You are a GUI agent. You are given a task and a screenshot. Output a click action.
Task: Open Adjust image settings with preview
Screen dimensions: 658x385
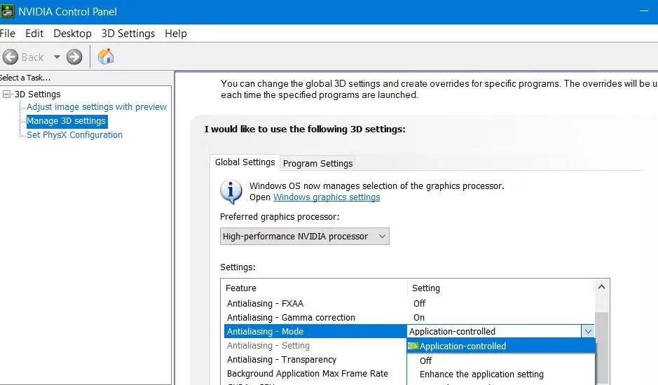pyautogui.click(x=97, y=107)
